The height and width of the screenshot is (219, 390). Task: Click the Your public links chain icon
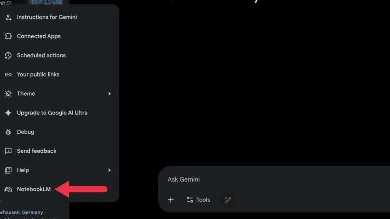[8, 74]
